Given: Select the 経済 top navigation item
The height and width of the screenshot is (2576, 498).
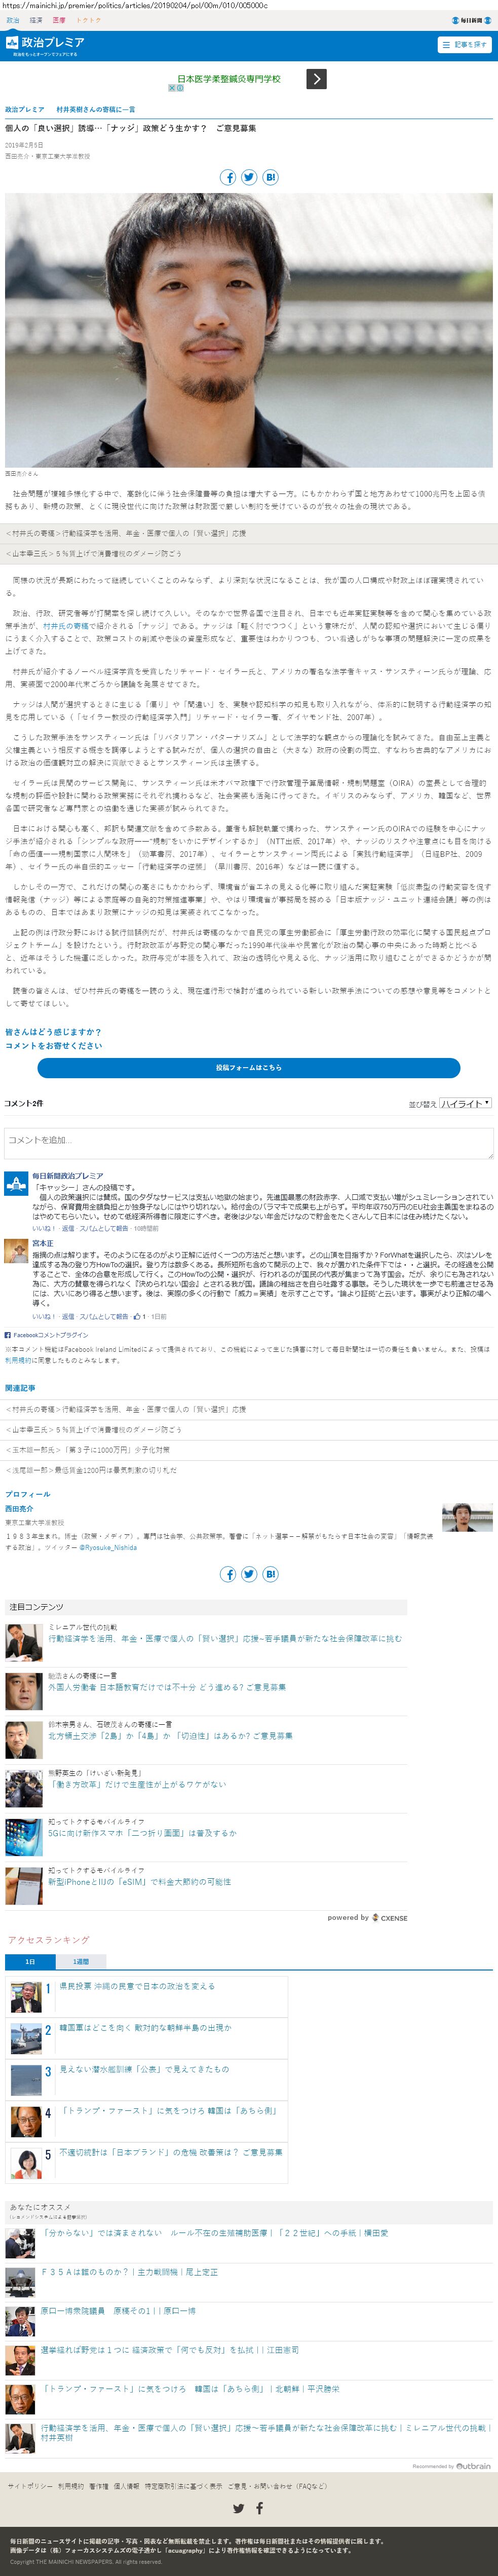Looking at the screenshot, I should [36, 20].
